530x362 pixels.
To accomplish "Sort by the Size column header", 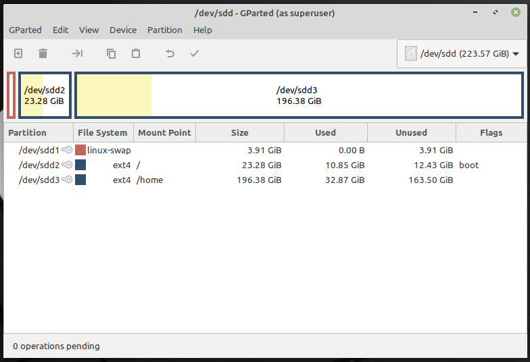I will 239,132.
